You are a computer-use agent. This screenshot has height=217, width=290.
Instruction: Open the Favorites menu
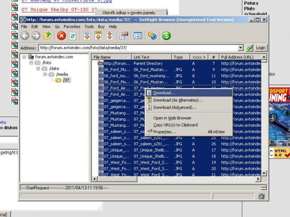[72, 27]
